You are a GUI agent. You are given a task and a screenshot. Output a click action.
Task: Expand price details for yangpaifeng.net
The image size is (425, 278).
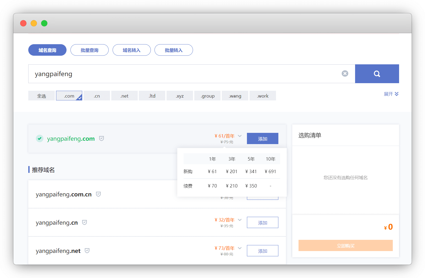coord(240,248)
